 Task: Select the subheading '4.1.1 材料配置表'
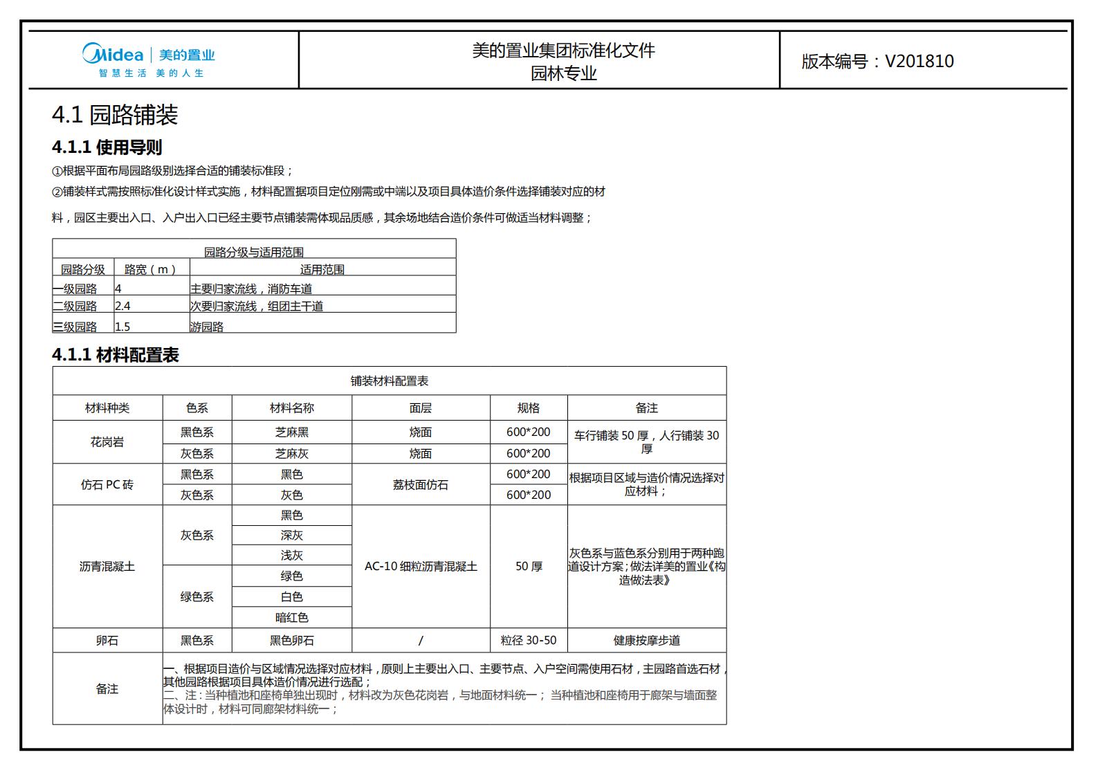pos(116,355)
